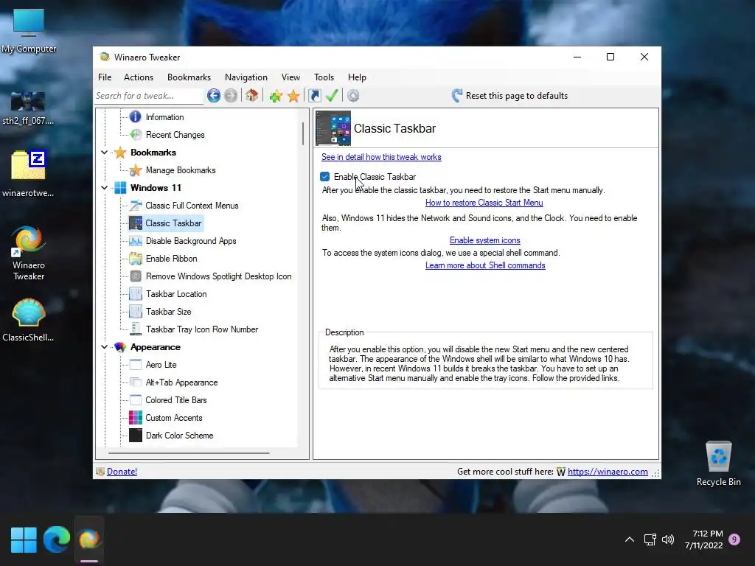Collapse the Appearance tree section
Viewport: 755px width, 566px height.
coord(104,347)
